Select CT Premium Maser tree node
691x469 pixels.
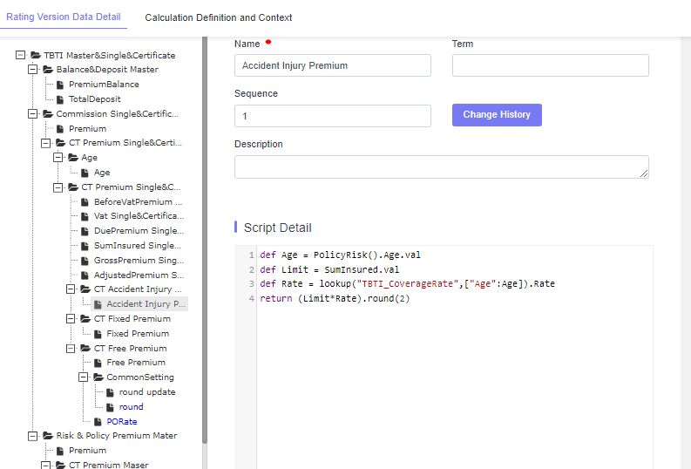click(x=109, y=465)
